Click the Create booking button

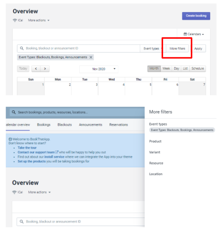[x=196, y=16]
